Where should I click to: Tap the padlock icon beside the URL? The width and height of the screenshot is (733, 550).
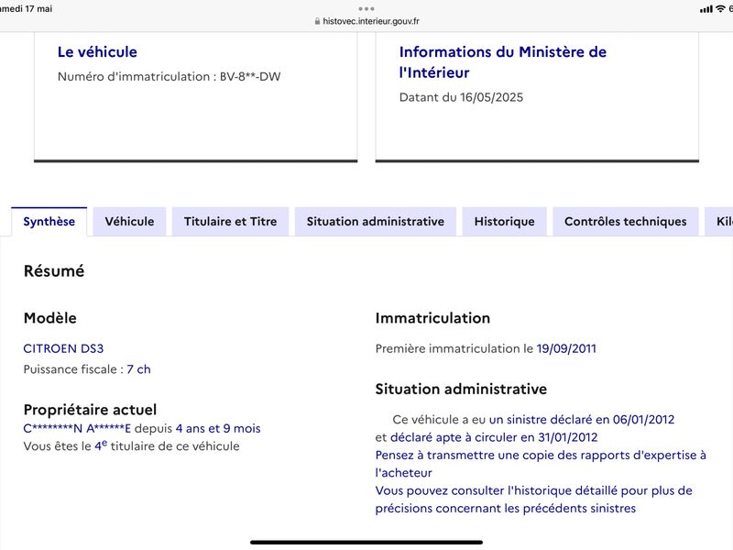tap(317, 21)
